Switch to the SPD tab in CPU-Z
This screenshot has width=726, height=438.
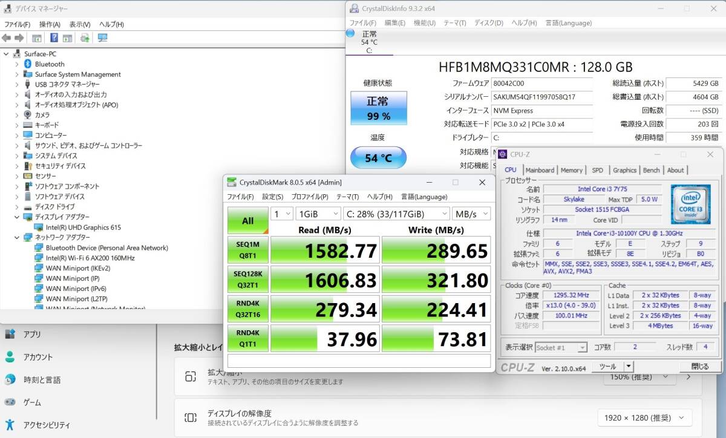click(x=597, y=171)
